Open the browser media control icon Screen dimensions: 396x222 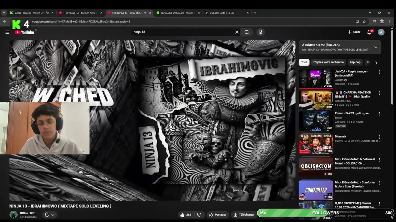374,22
